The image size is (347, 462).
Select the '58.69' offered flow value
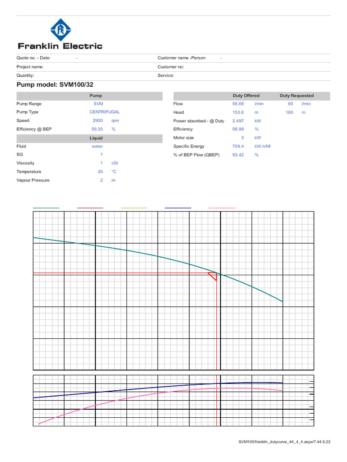pyautogui.click(x=238, y=104)
